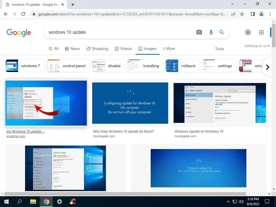Viewport: 276px width, 207px height.
Task: Click the share page icon in address bar
Action: [x=233, y=14]
